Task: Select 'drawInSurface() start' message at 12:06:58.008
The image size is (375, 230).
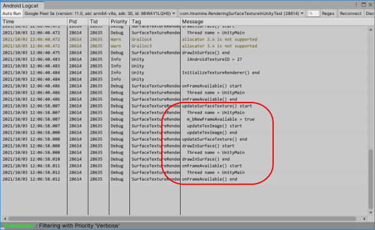Action: tap(208, 146)
